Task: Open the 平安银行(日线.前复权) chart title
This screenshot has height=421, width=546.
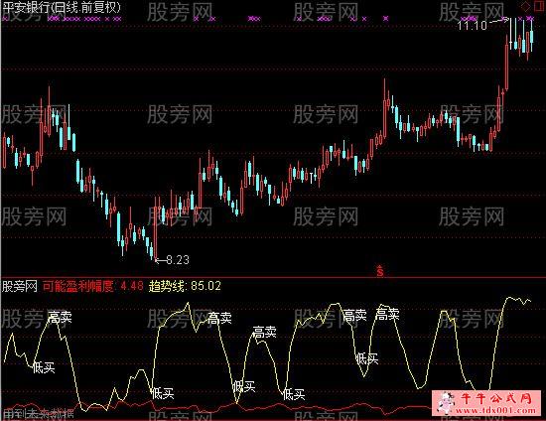Action: pos(62,8)
